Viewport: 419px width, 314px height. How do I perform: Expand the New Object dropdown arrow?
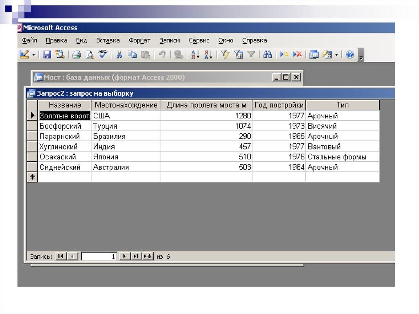[336, 55]
